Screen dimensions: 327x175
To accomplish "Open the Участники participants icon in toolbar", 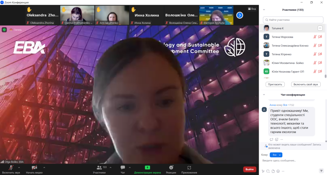I will pos(99,167).
